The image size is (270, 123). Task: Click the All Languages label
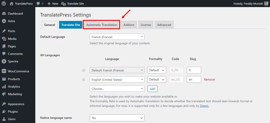[50, 55]
